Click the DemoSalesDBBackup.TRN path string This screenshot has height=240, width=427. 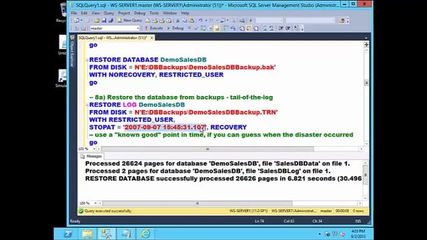click(206, 112)
